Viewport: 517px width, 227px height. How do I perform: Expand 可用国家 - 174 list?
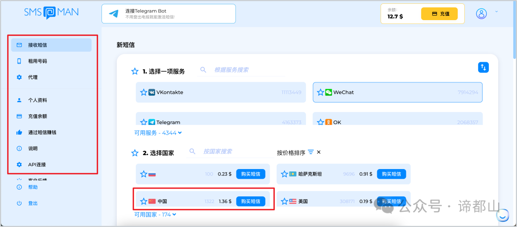[x=155, y=215]
